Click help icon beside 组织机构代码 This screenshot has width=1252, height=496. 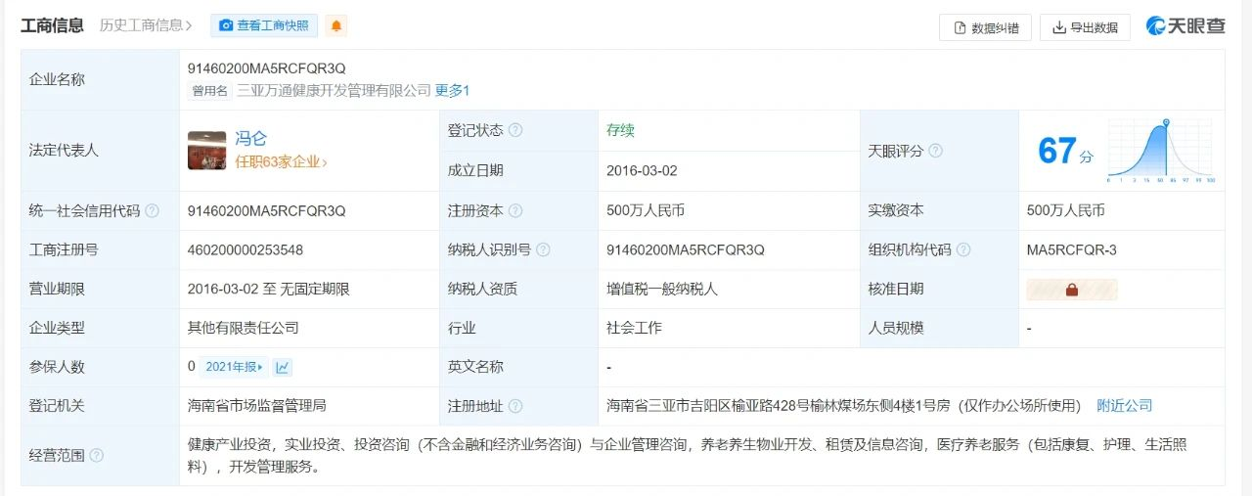tap(963, 249)
